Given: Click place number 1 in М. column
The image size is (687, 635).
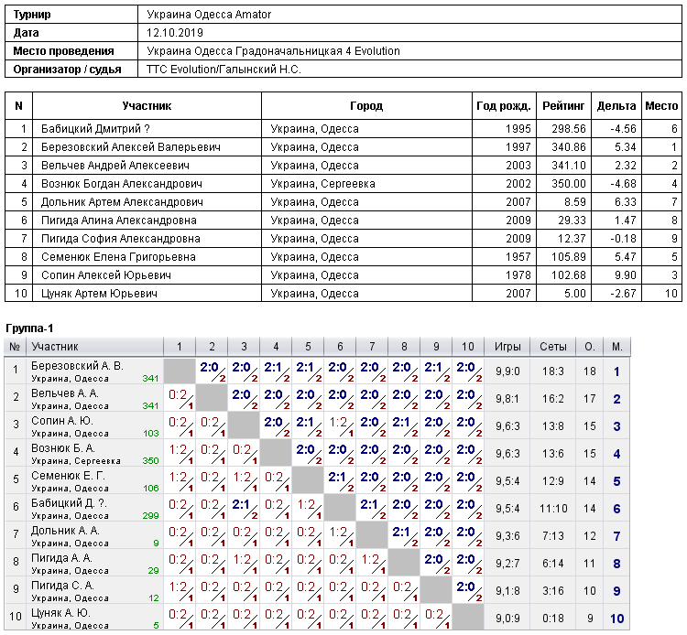Looking at the screenshot, I should point(616,371).
